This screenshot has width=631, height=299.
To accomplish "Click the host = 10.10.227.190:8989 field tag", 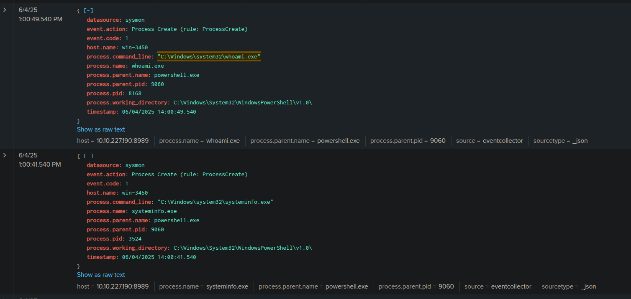I will pyautogui.click(x=113, y=140).
